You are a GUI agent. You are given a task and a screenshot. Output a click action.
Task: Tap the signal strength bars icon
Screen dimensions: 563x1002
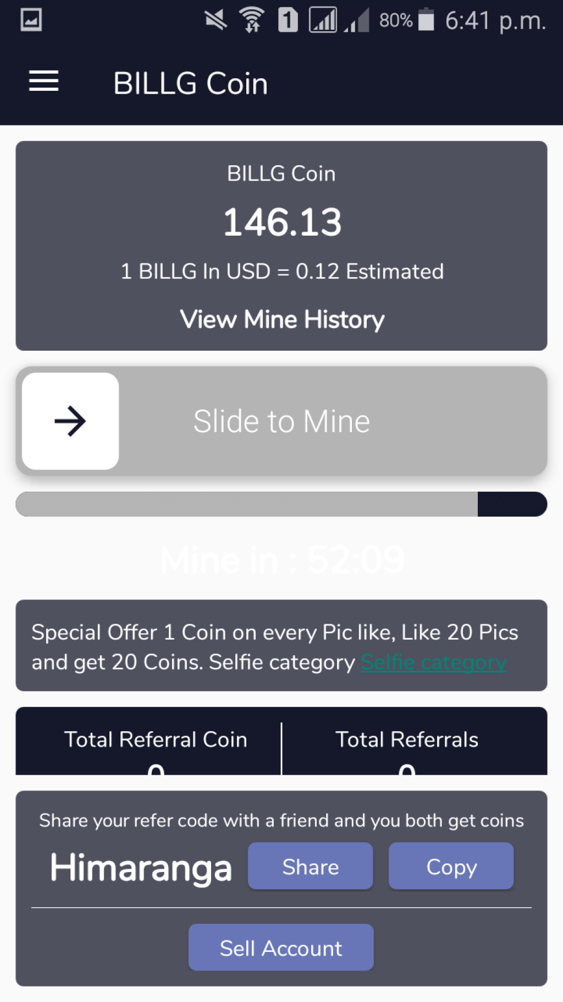click(x=323, y=20)
